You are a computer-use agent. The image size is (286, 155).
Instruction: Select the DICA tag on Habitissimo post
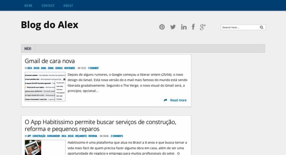pyautogui.click(x=64, y=136)
